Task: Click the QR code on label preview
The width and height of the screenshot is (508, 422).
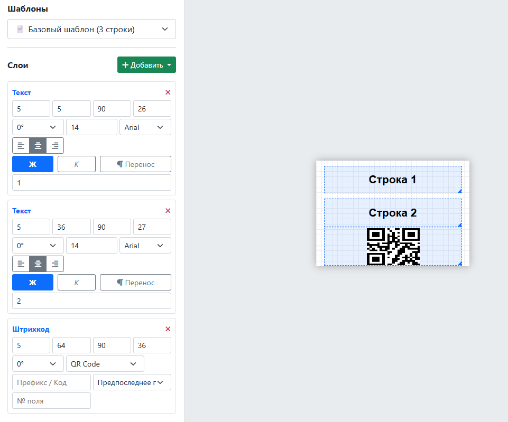Action: tap(393, 246)
